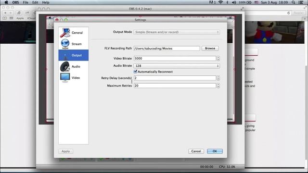
Task: Click the Video Bitrate stepper arrows
Action: (x=218, y=58)
